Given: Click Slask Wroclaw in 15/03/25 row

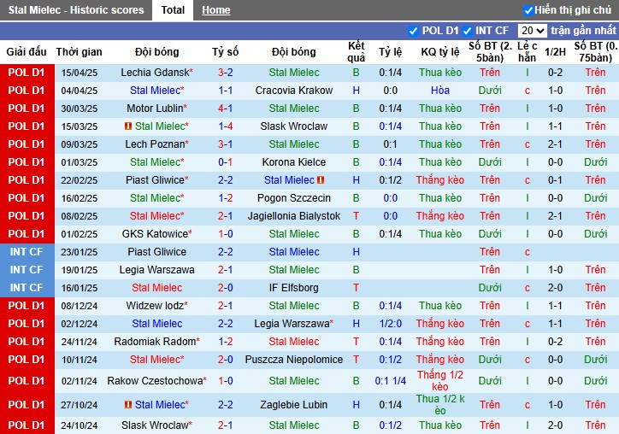Looking at the screenshot, I should pyautogui.click(x=294, y=126).
